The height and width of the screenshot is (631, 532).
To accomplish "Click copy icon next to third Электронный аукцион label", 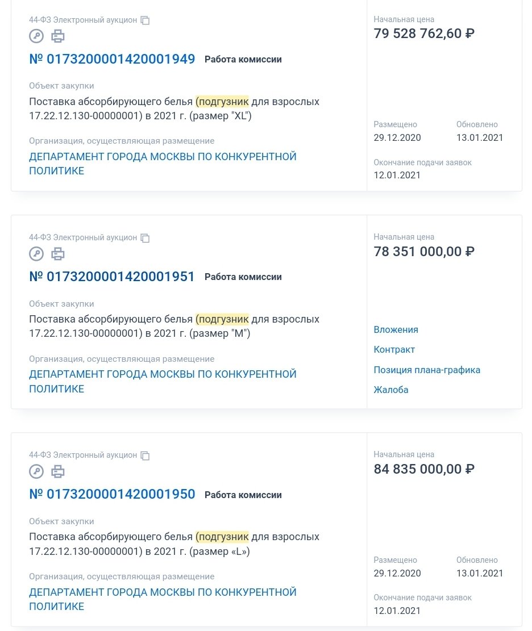I will [x=145, y=456].
